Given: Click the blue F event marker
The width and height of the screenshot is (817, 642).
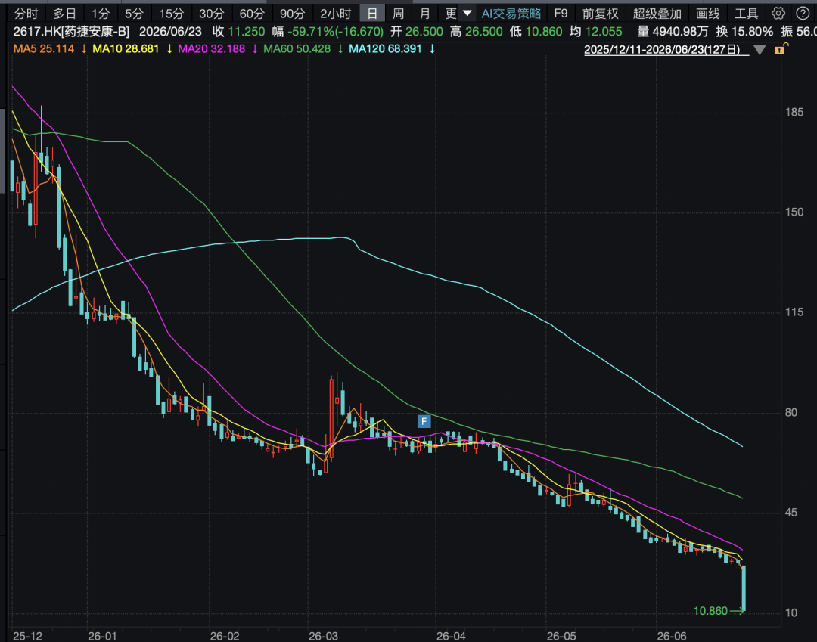Looking at the screenshot, I should coord(424,421).
